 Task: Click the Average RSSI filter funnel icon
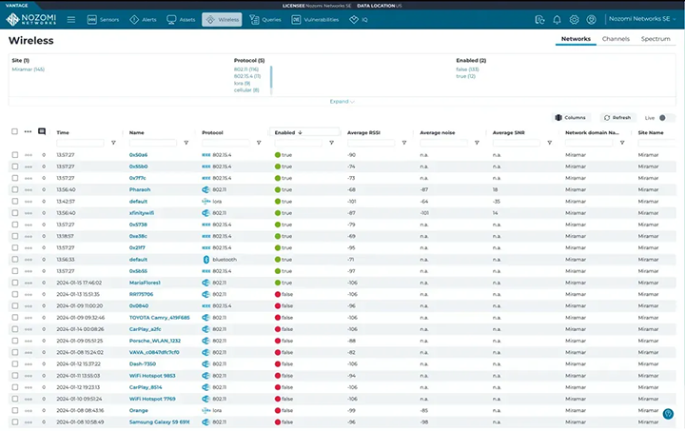(405, 143)
